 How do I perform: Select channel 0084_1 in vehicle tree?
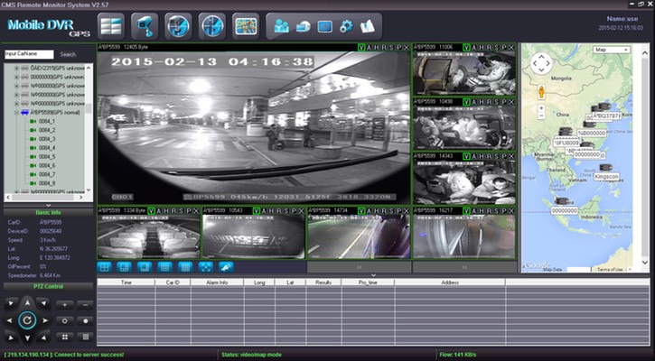[47, 121]
